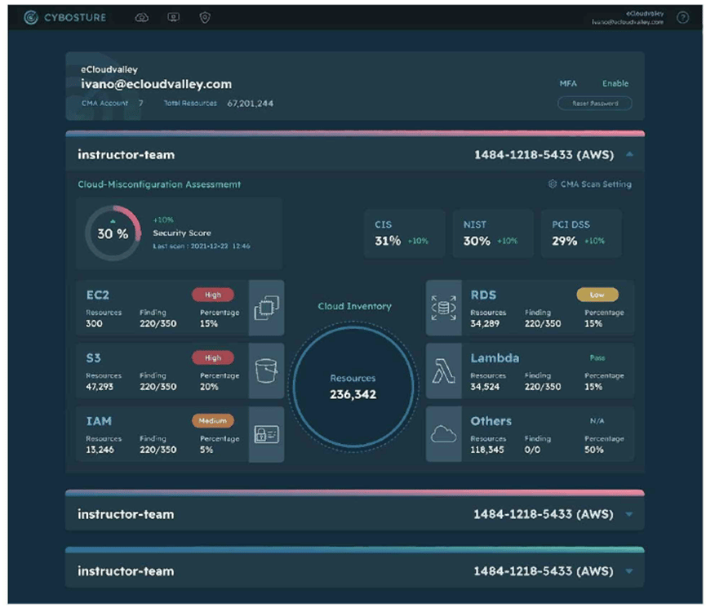Click the help question mark icon
The height and width of the screenshot is (608, 706).
click(x=682, y=18)
